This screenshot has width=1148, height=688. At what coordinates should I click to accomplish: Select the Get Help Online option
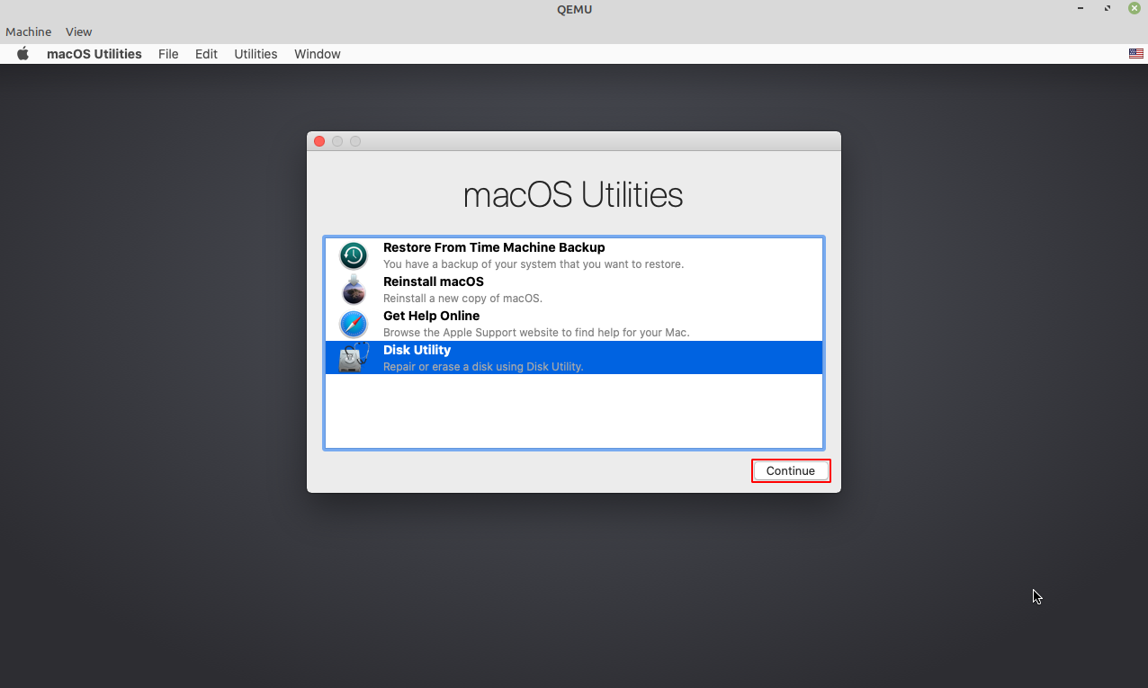coord(431,316)
